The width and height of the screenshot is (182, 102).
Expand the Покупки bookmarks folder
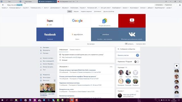[x=83, y=8]
